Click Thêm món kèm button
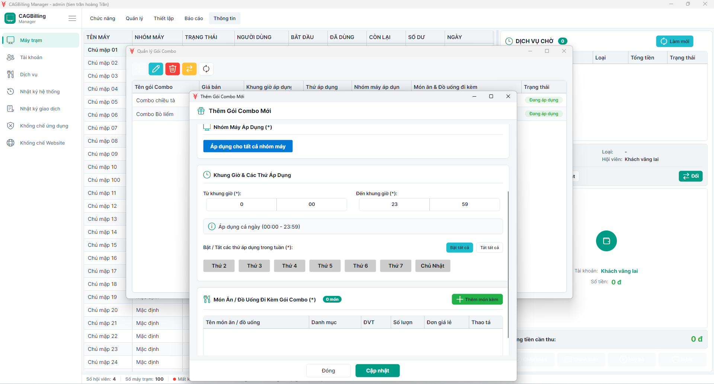The width and height of the screenshot is (714, 384). point(477,299)
